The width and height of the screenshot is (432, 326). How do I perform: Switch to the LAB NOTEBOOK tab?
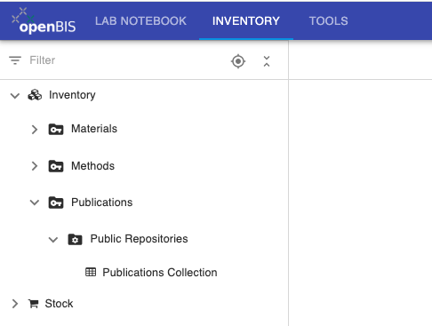(x=140, y=21)
